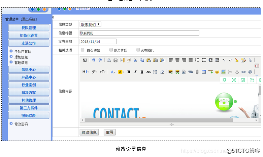Justify text fully in the editor
Viewport: 263px width, 157px height.
click(x=191, y=60)
